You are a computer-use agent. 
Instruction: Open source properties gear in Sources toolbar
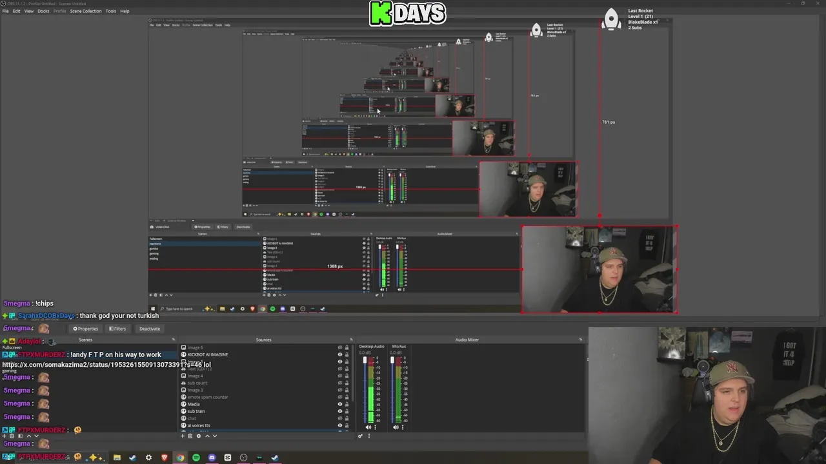(x=199, y=436)
